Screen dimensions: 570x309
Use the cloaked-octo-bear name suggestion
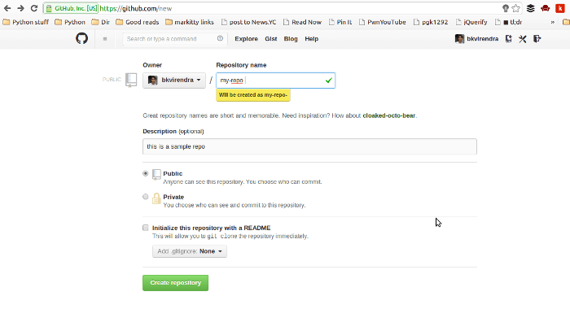click(x=388, y=115)
